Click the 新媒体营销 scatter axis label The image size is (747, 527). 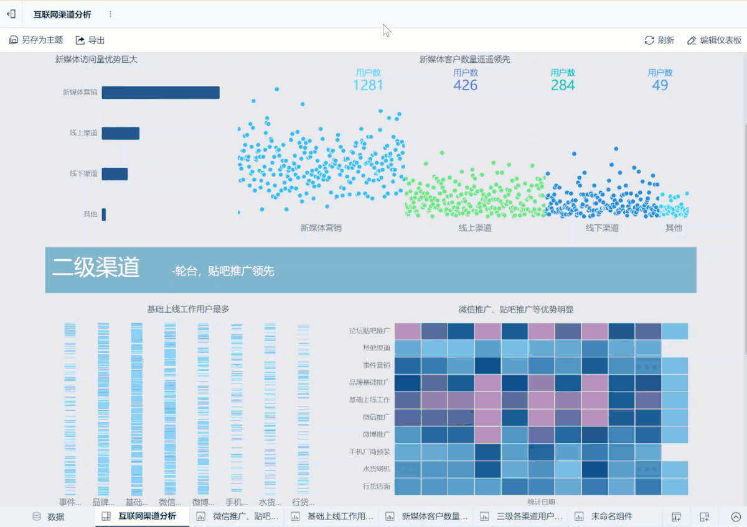pyautogui.click(x=321, y=227)
